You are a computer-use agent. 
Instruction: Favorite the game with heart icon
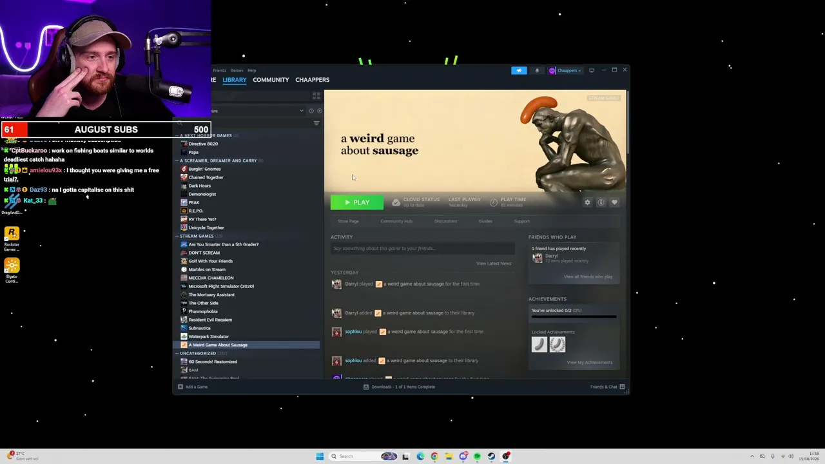614,202
